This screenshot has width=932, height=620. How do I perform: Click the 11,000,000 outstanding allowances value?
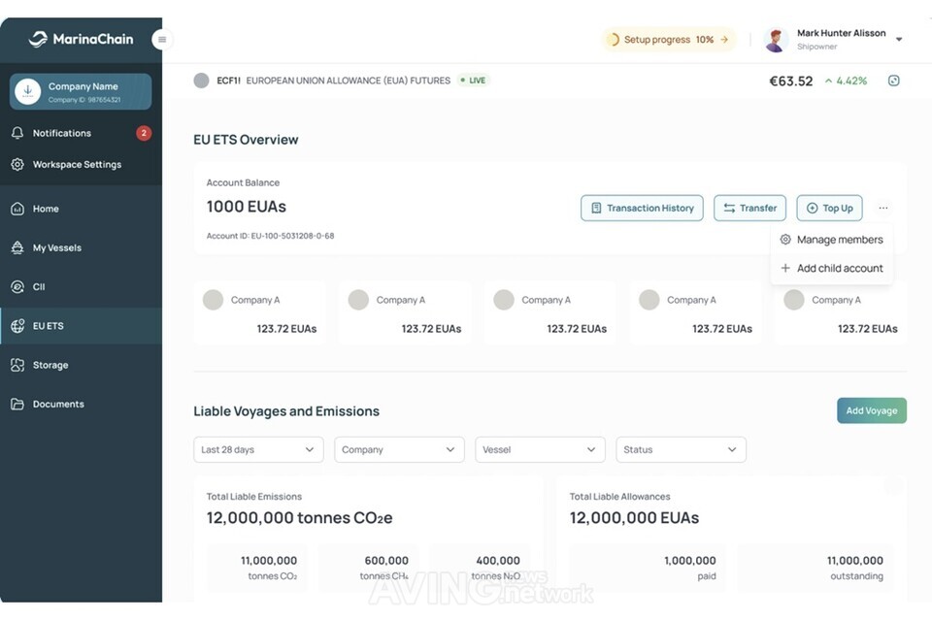(854, 561)
